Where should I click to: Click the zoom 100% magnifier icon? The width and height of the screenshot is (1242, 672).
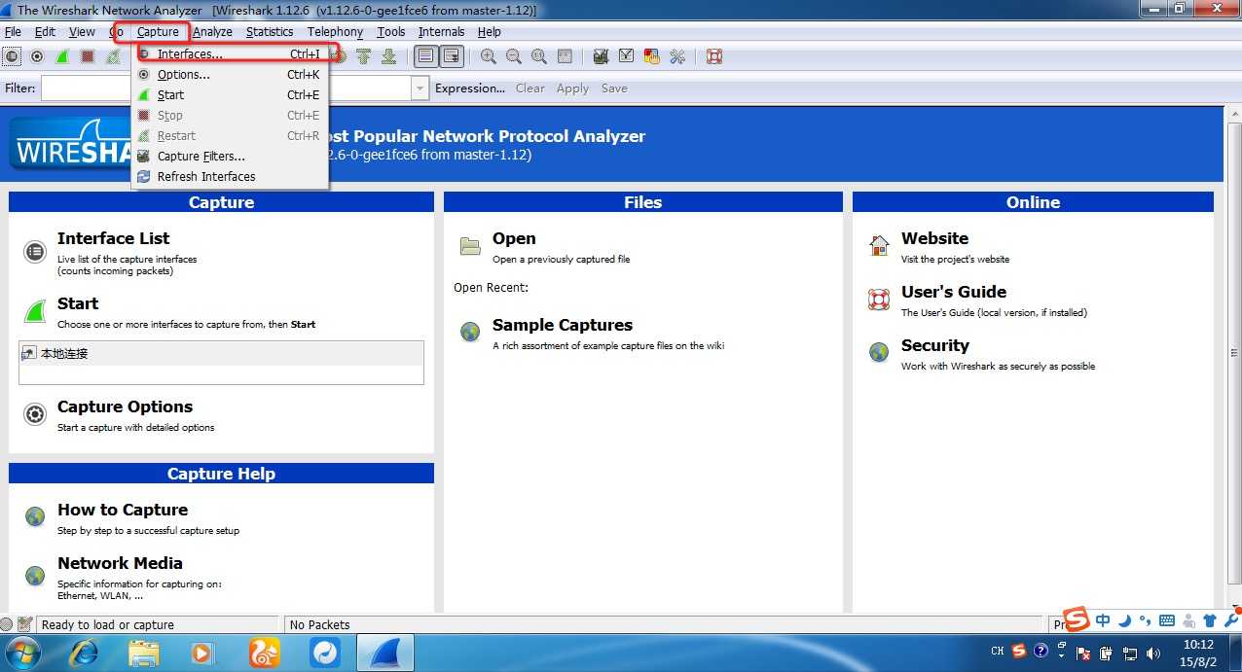click(538, 56)
